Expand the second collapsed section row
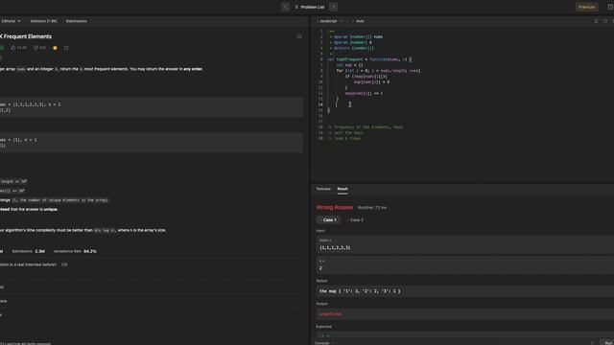This screenshot has width=614, height=345. (152, 301)
